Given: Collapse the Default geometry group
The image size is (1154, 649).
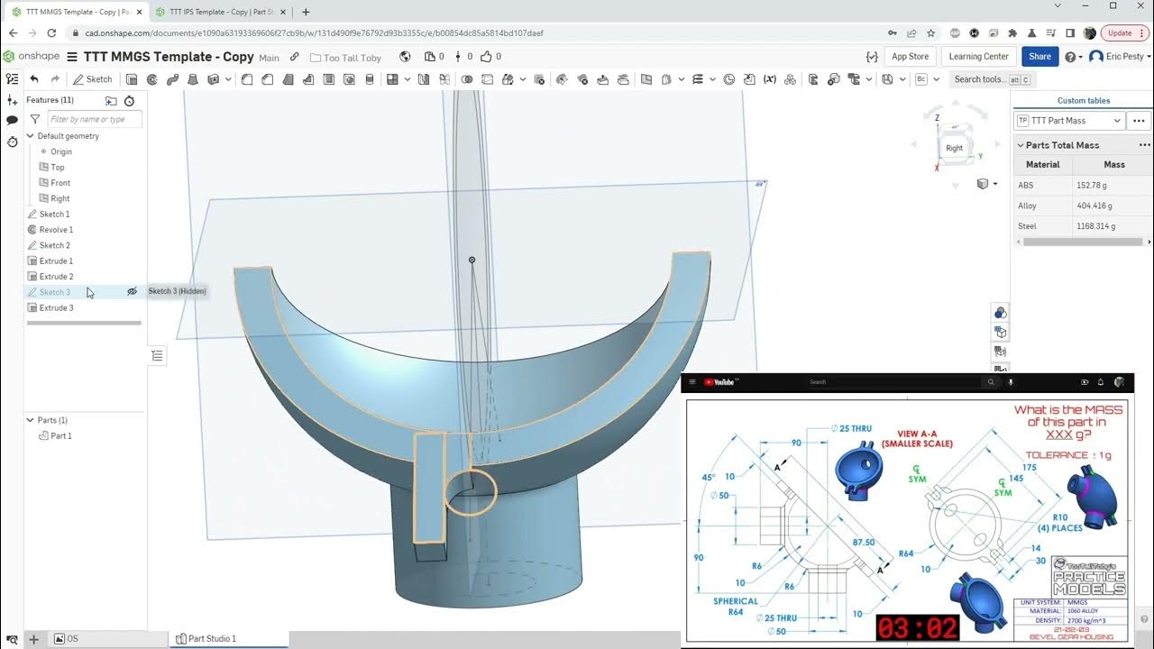Looking at the screenshot, I should click(x=30, y=136).
